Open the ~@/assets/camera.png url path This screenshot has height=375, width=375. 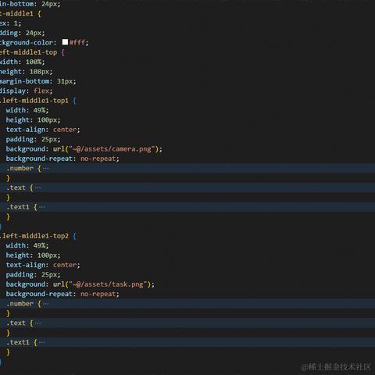[112, 149]
